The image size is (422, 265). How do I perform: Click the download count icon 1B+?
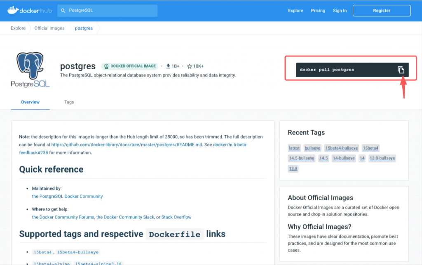[168, 66]
